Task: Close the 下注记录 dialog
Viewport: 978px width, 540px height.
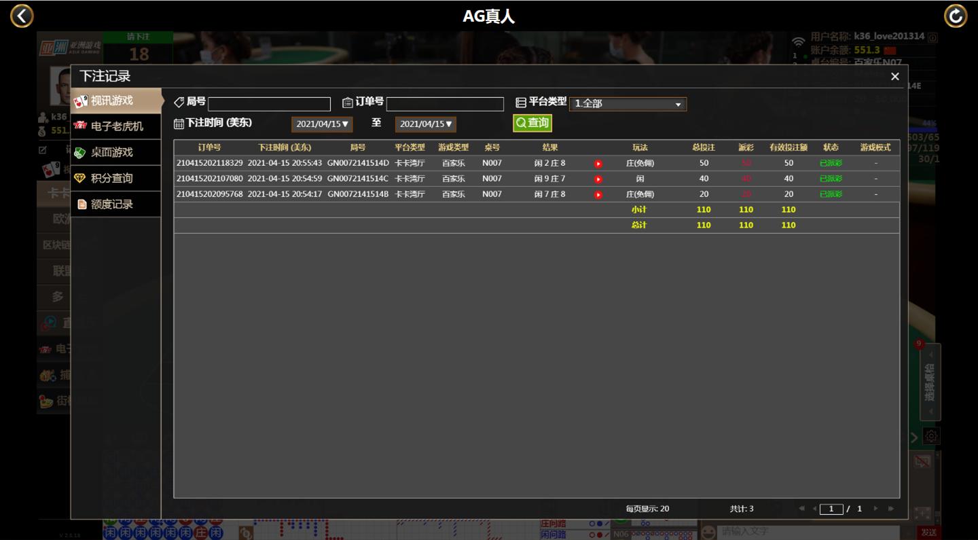Action: coord(894,77)
